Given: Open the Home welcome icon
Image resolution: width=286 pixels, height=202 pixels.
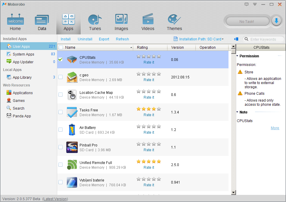Looking at the screenshot, I should pyautogui.click(x=15, y=19).
